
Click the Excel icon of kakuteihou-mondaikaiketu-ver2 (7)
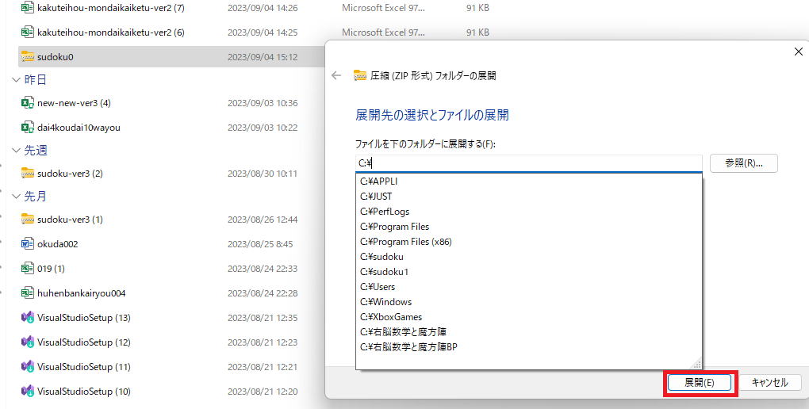(x=27, y=8)
